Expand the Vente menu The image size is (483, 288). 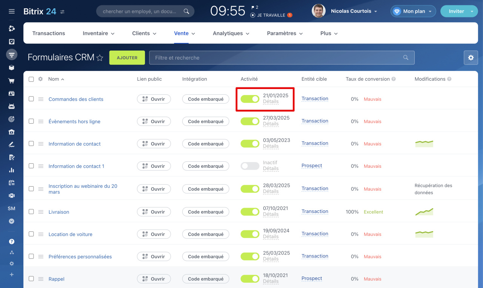[x=185, y=33]
